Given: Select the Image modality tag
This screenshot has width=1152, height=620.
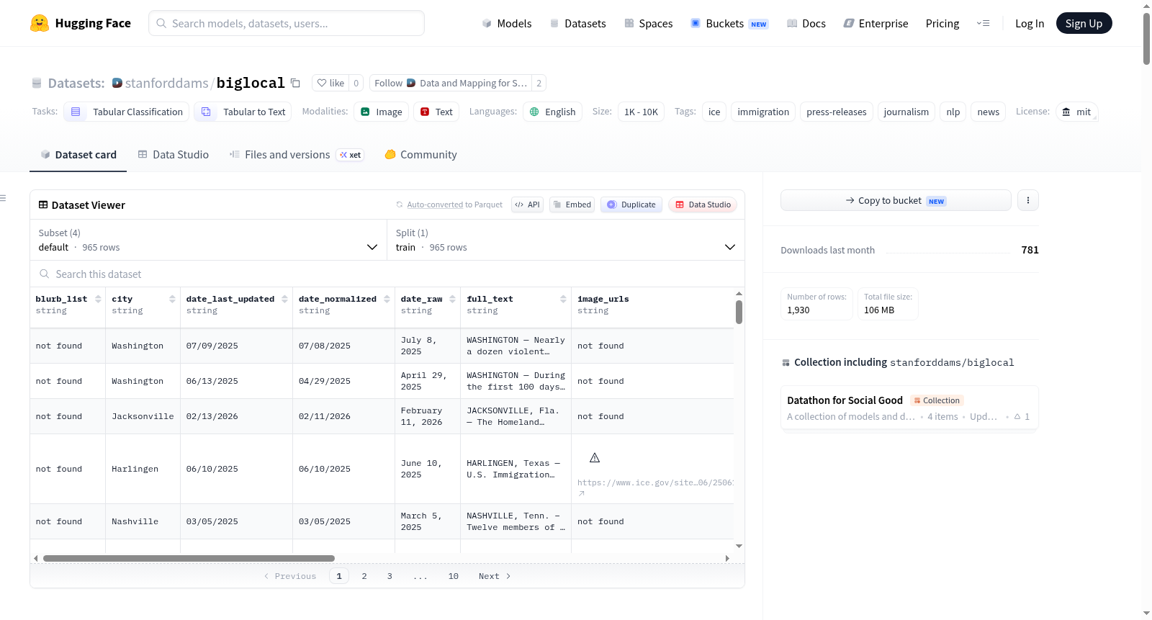Looking at the screenshot, I should [382, 112].
